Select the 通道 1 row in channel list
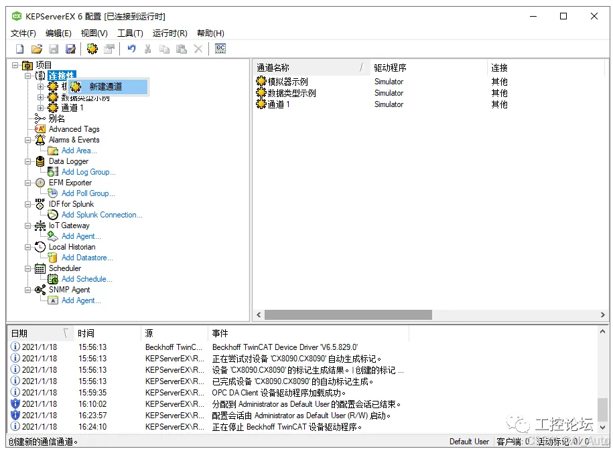The width and height of the screenshot is (613, 451). 429,104
